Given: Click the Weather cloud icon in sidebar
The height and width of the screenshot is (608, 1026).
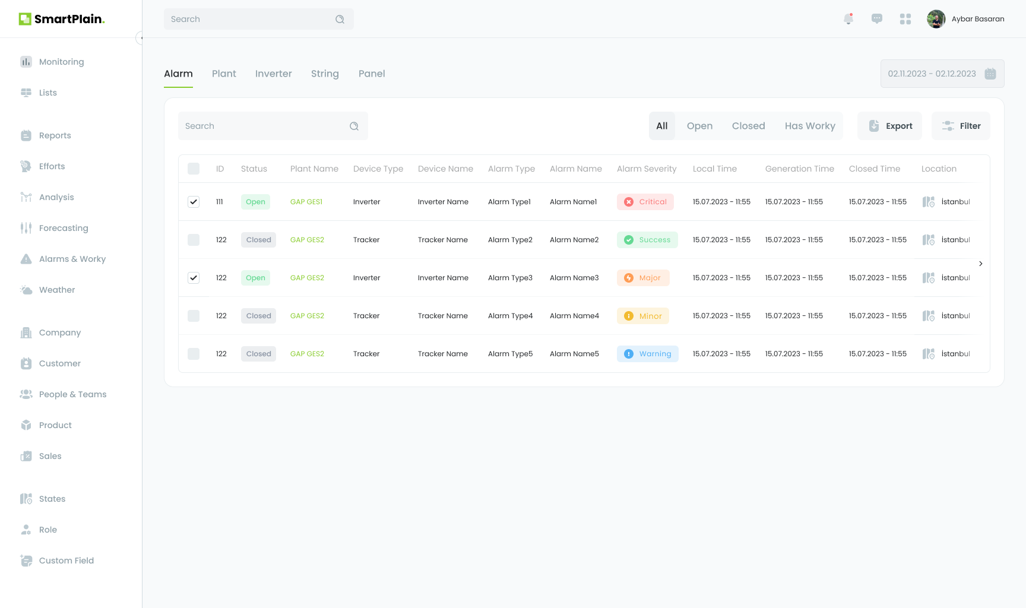Looking at the screenshot, I should (x=26, y=290).
